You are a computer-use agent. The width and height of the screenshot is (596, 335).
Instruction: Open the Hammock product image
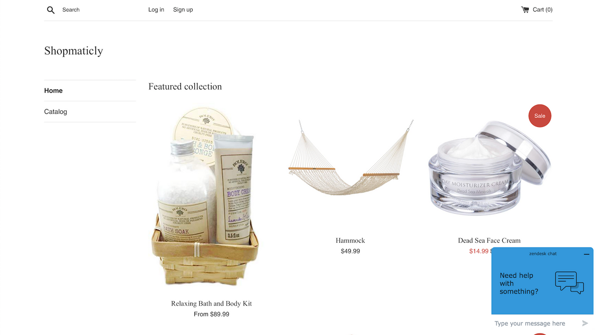(x=350, y=158)
